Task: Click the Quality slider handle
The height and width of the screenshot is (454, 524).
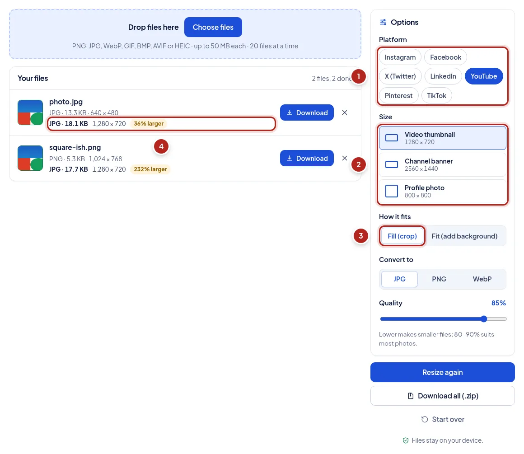Action: point(483,319)
